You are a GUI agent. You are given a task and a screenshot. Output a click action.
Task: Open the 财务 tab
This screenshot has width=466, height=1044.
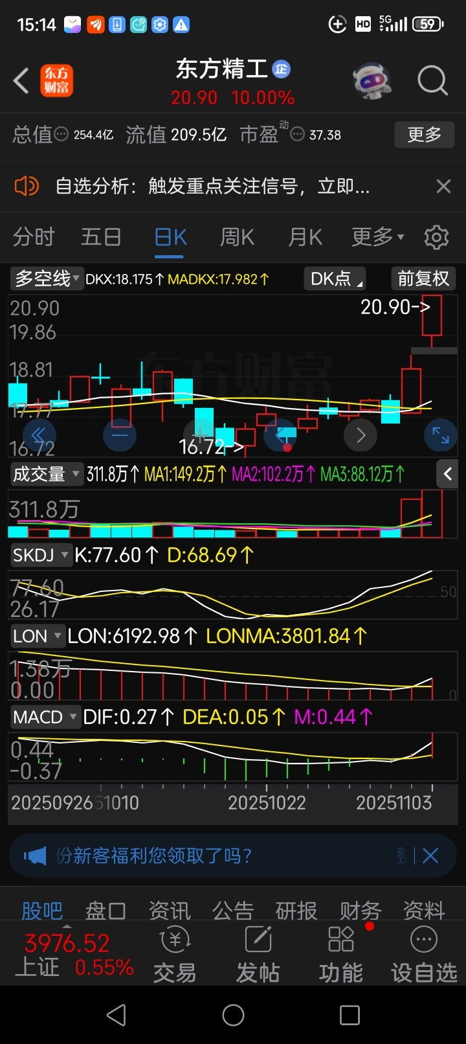(x=361, y=911)
